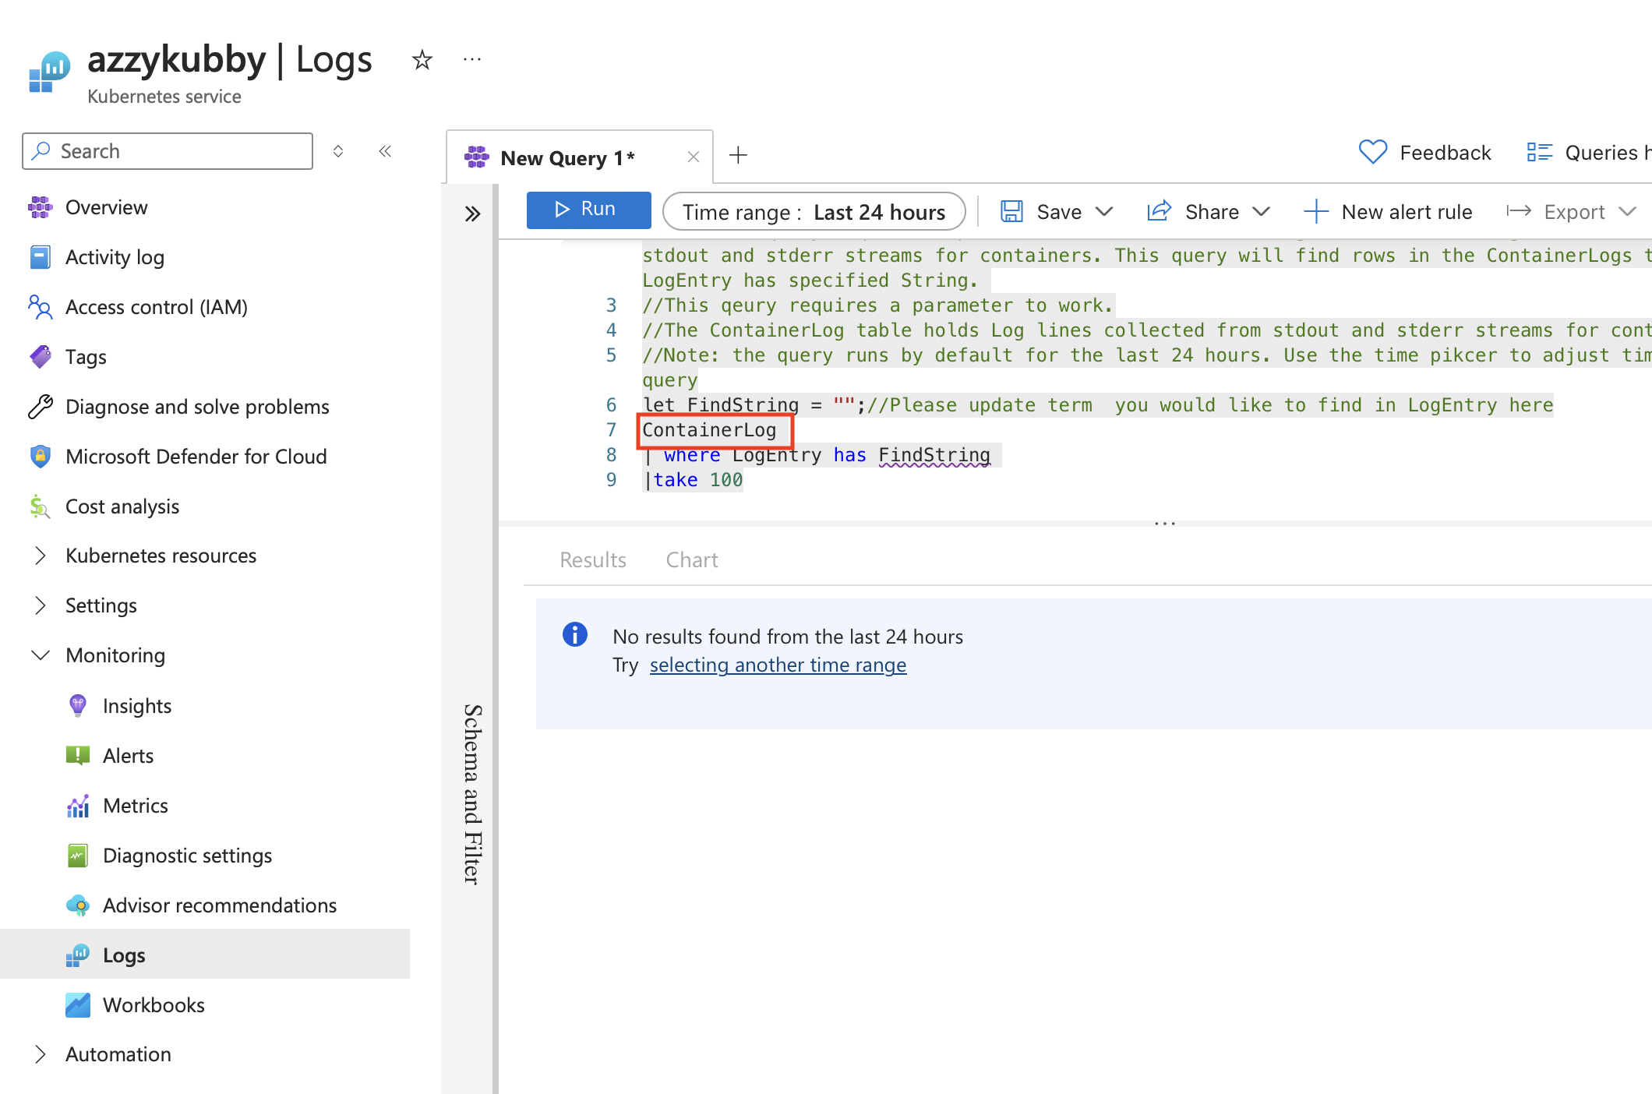Click the Defender shield icon
This screenshot has width=1652, height=1094.
[41, 457]
